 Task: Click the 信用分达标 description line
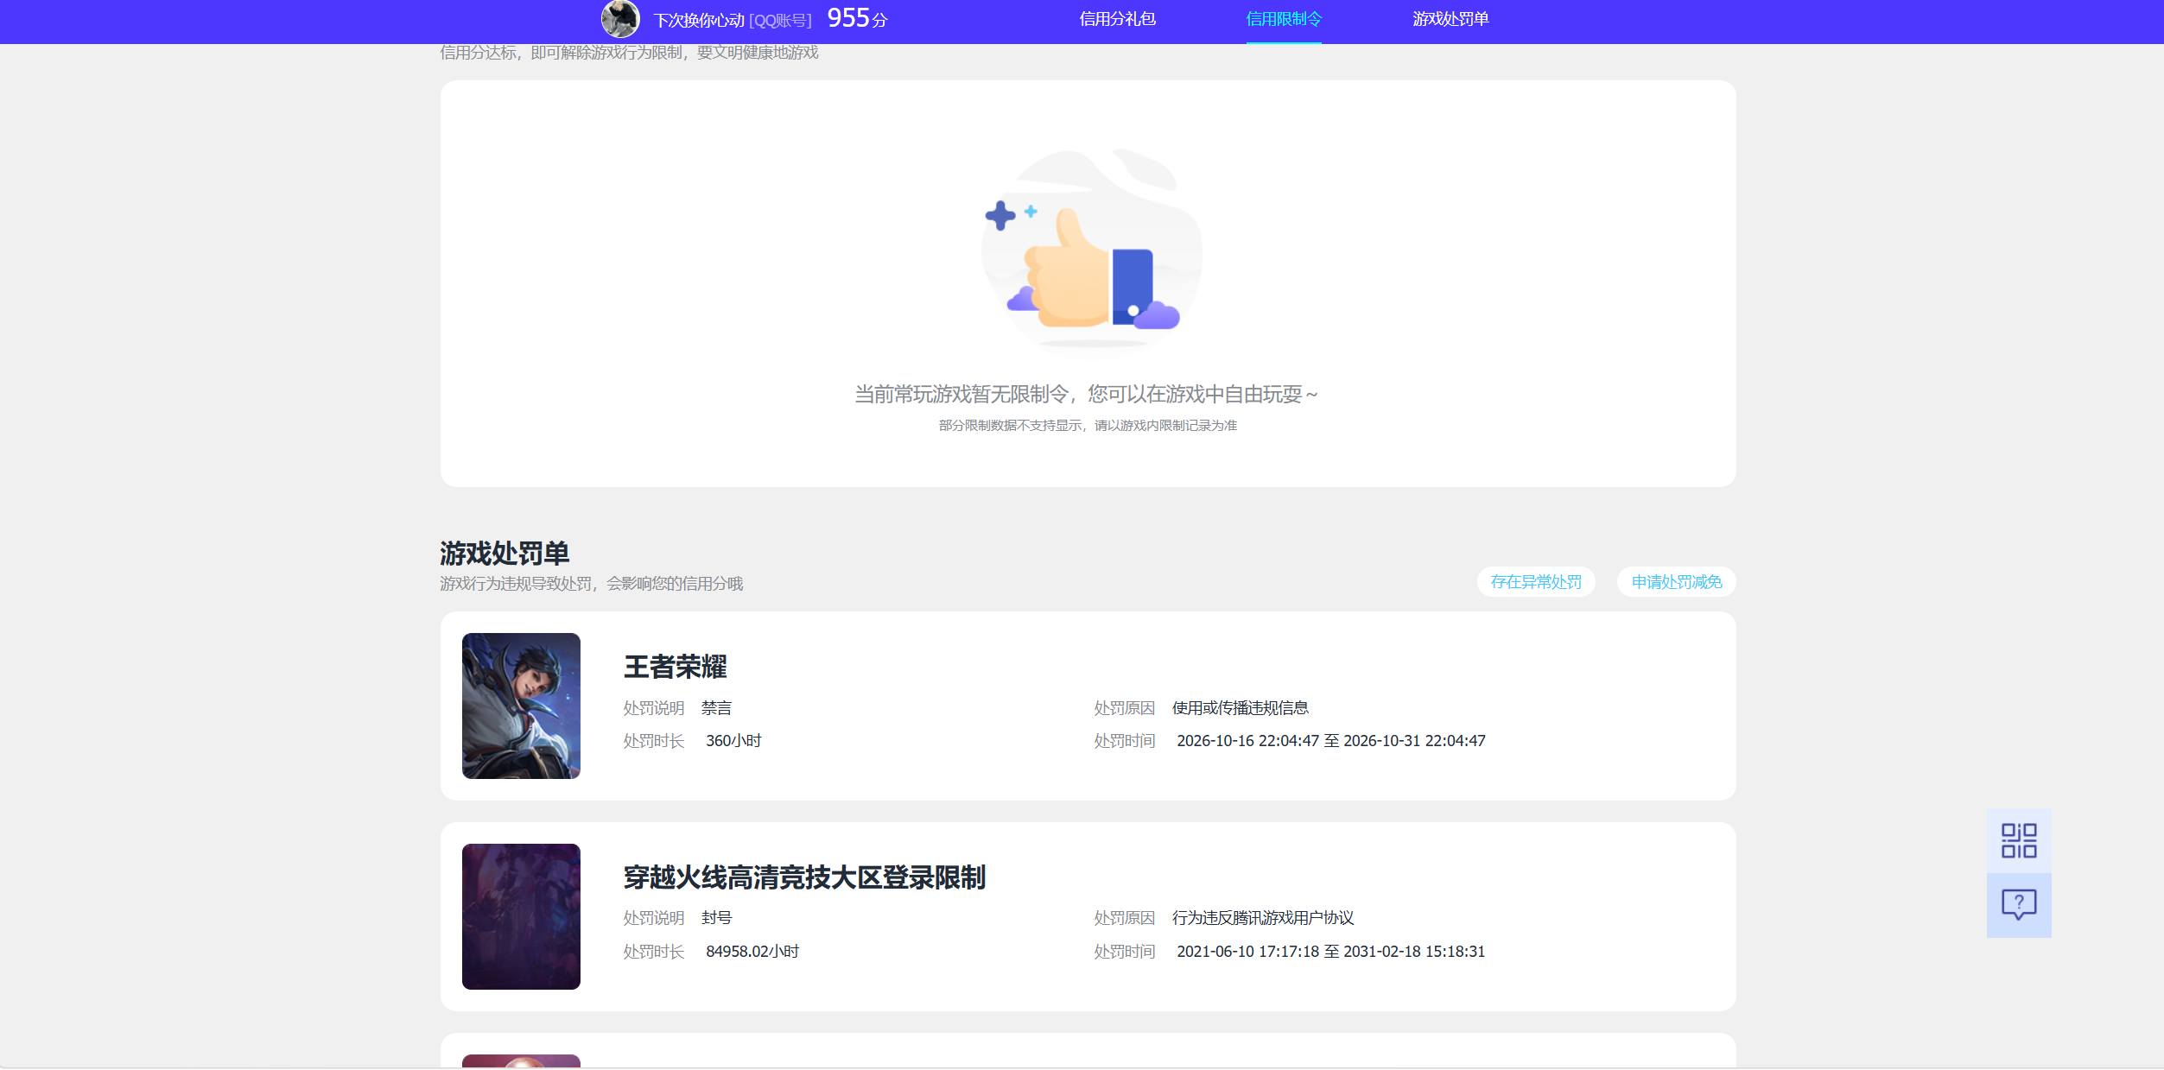coord(629,53)
